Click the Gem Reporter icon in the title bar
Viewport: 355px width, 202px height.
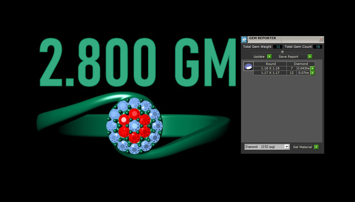pyautogui.click(x=244, y=39)
